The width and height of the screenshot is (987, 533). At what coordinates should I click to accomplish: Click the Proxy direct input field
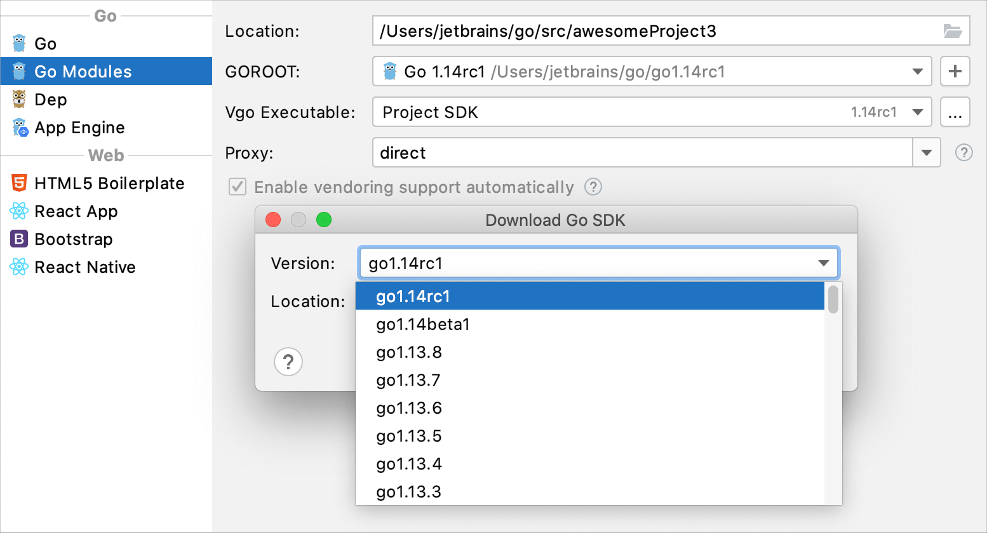click(643, 153)
